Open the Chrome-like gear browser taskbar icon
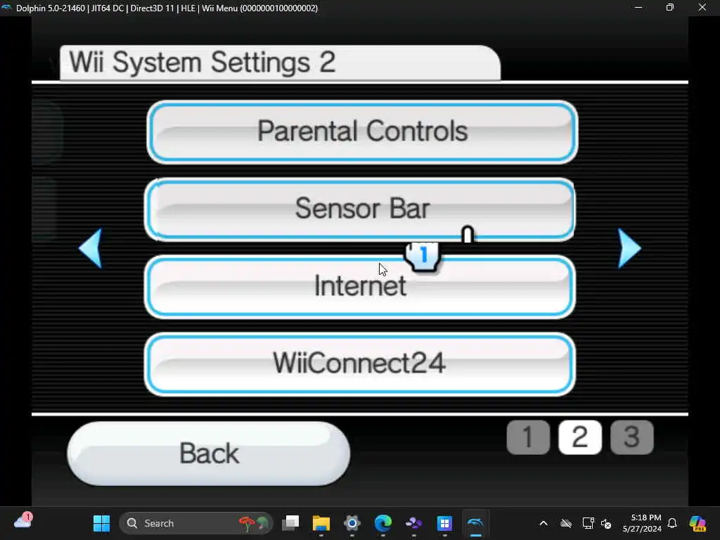 (x=352, y=523)
